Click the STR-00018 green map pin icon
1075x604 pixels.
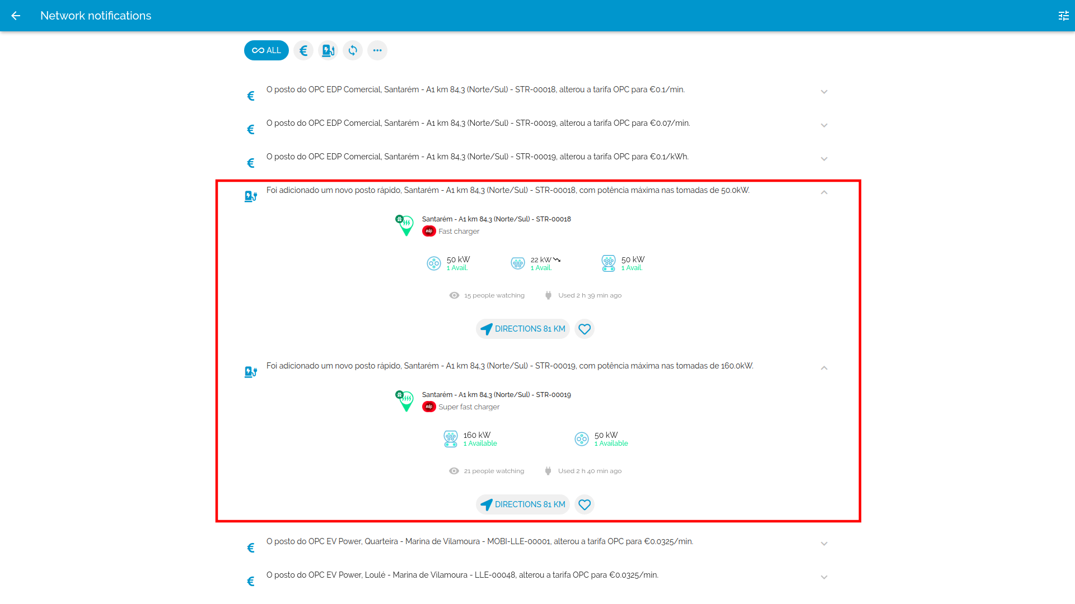pyautogui.click(x=405, y=225)
